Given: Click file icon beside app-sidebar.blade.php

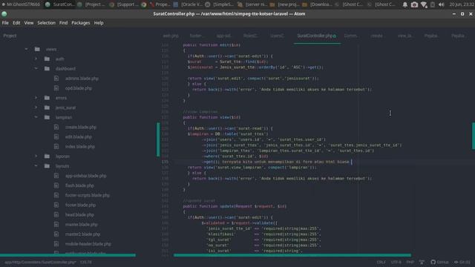Looking at the screenshot, I should pyautogui.click(x=56, y=176).
